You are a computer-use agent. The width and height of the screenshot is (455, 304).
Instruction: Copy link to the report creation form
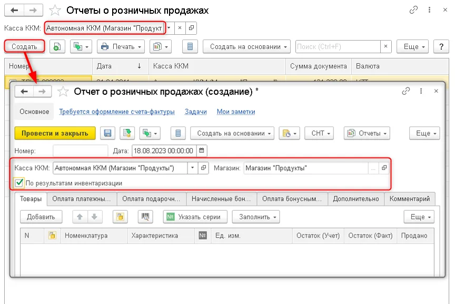click(405, 91)
